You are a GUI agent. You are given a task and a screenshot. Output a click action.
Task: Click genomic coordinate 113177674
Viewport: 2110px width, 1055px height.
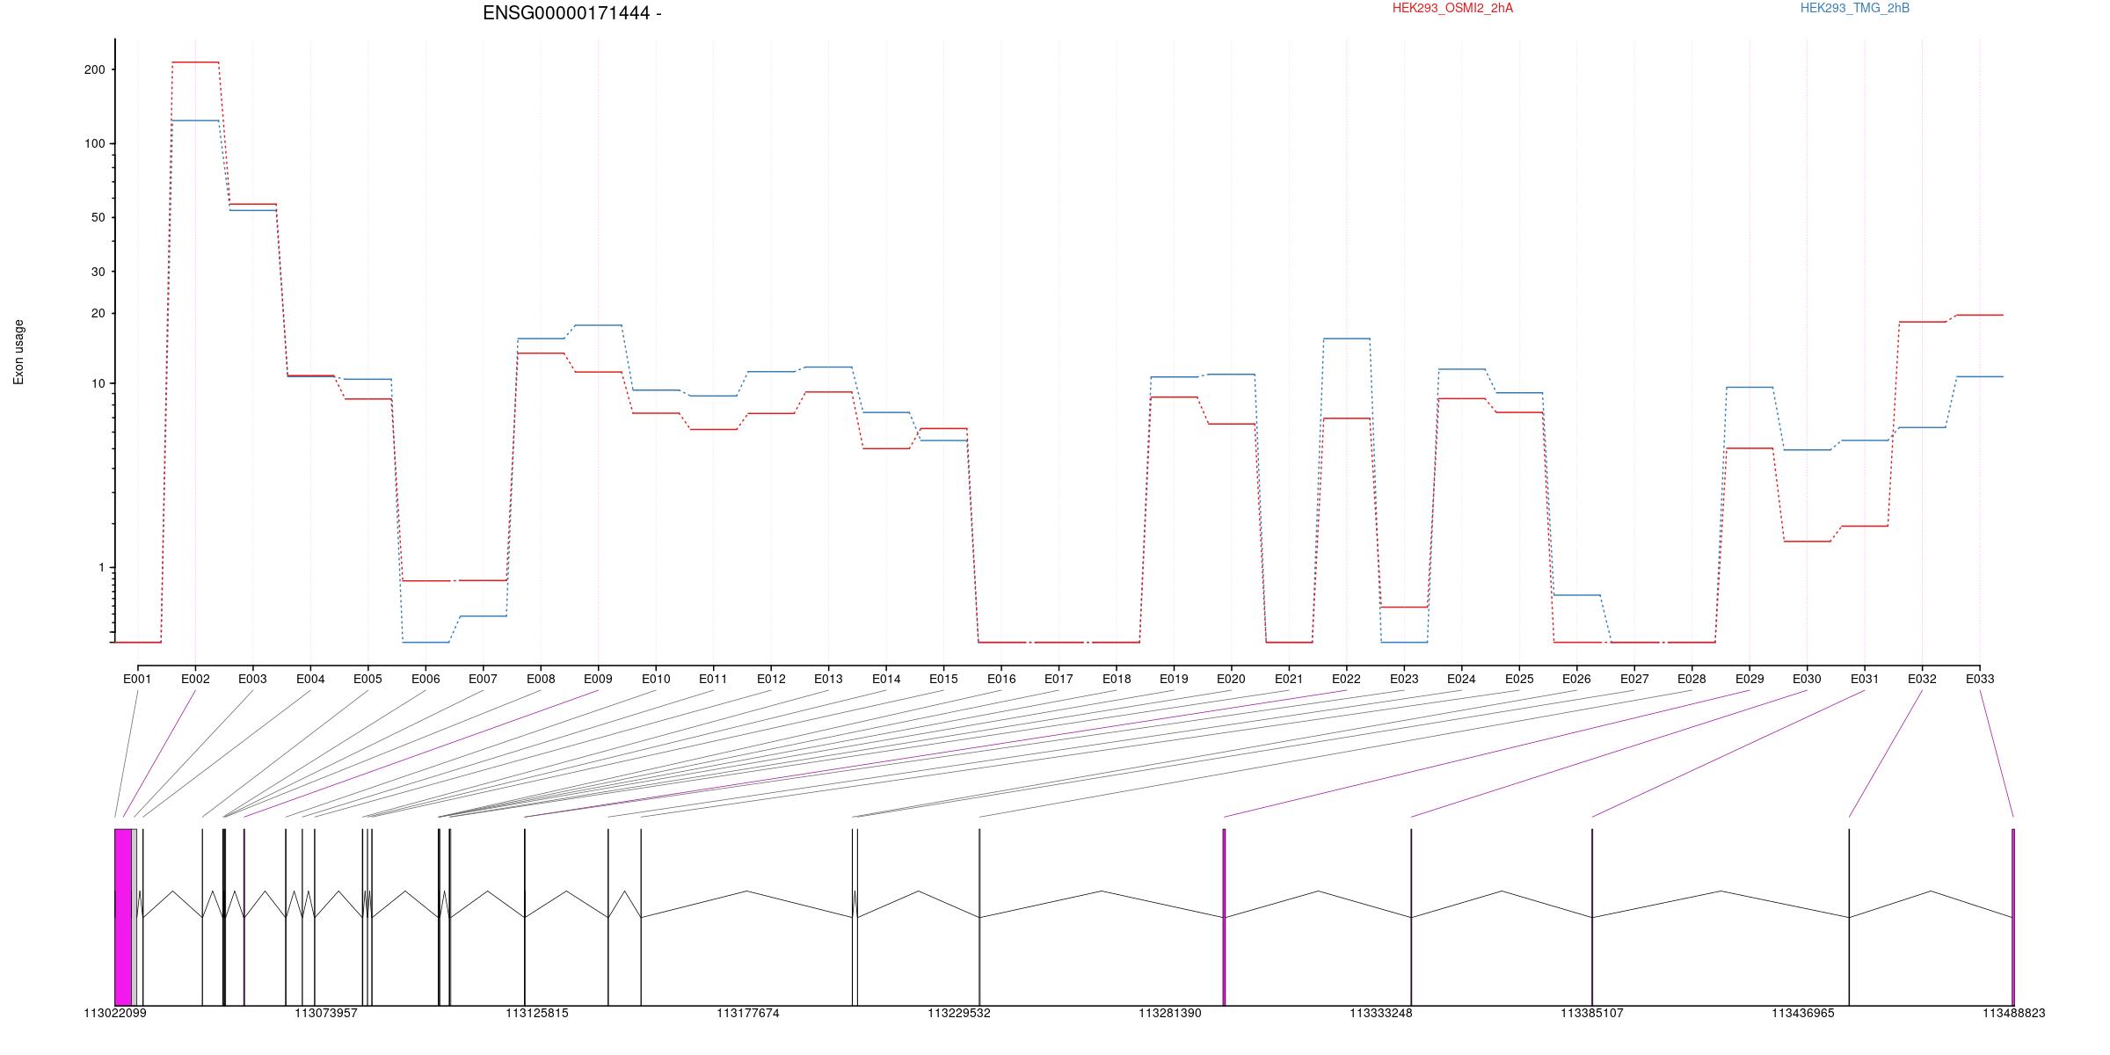tap(748, 1013)
